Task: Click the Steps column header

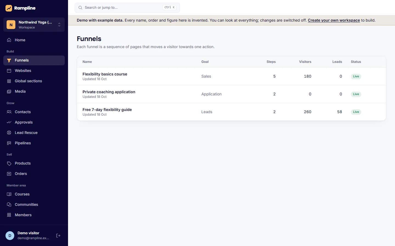Action: (271, 62)
